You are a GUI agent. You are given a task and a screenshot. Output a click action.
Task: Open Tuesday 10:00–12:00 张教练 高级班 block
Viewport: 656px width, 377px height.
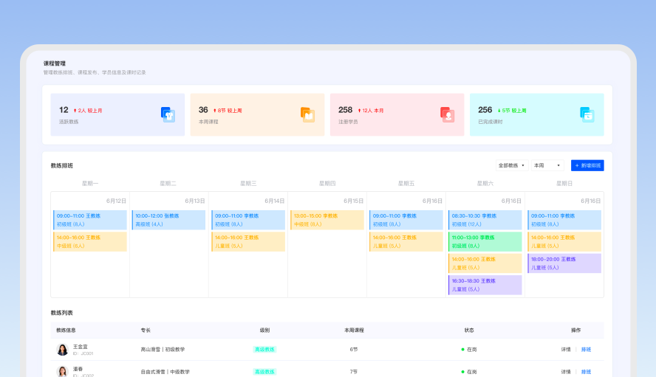pos(169,220)
